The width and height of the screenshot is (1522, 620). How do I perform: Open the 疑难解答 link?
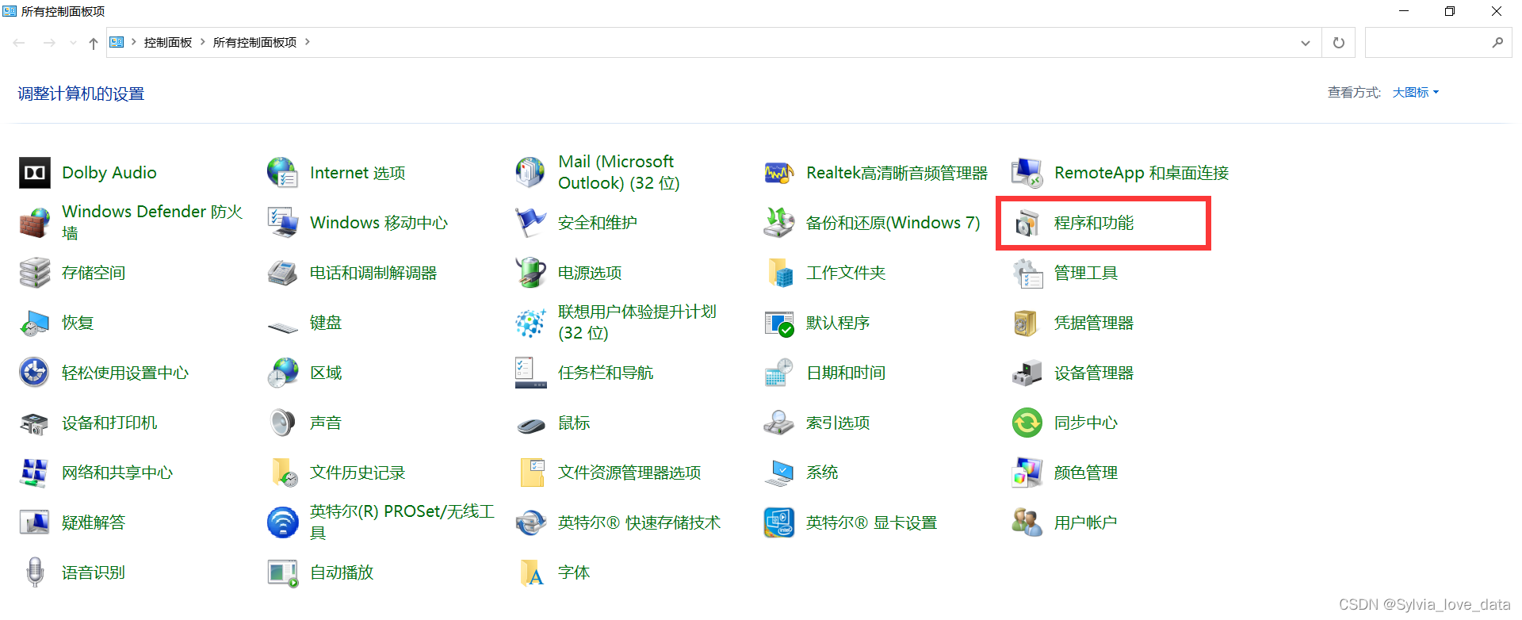(94, 522)
